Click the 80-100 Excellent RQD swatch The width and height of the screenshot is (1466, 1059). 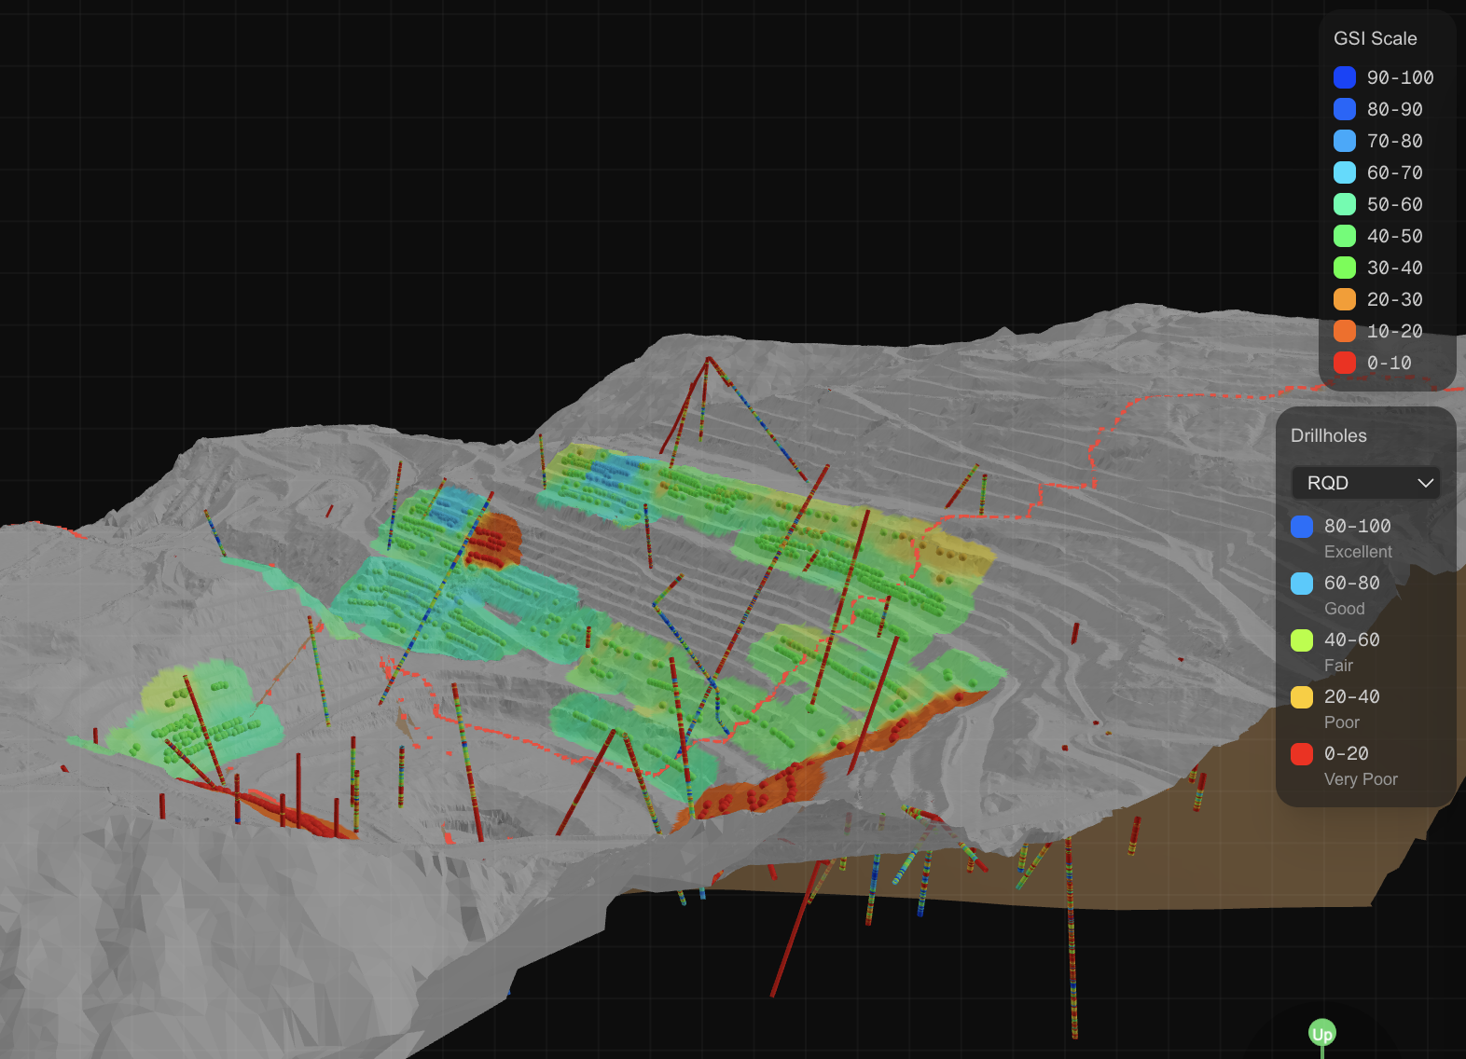[x=1302, y=527]
